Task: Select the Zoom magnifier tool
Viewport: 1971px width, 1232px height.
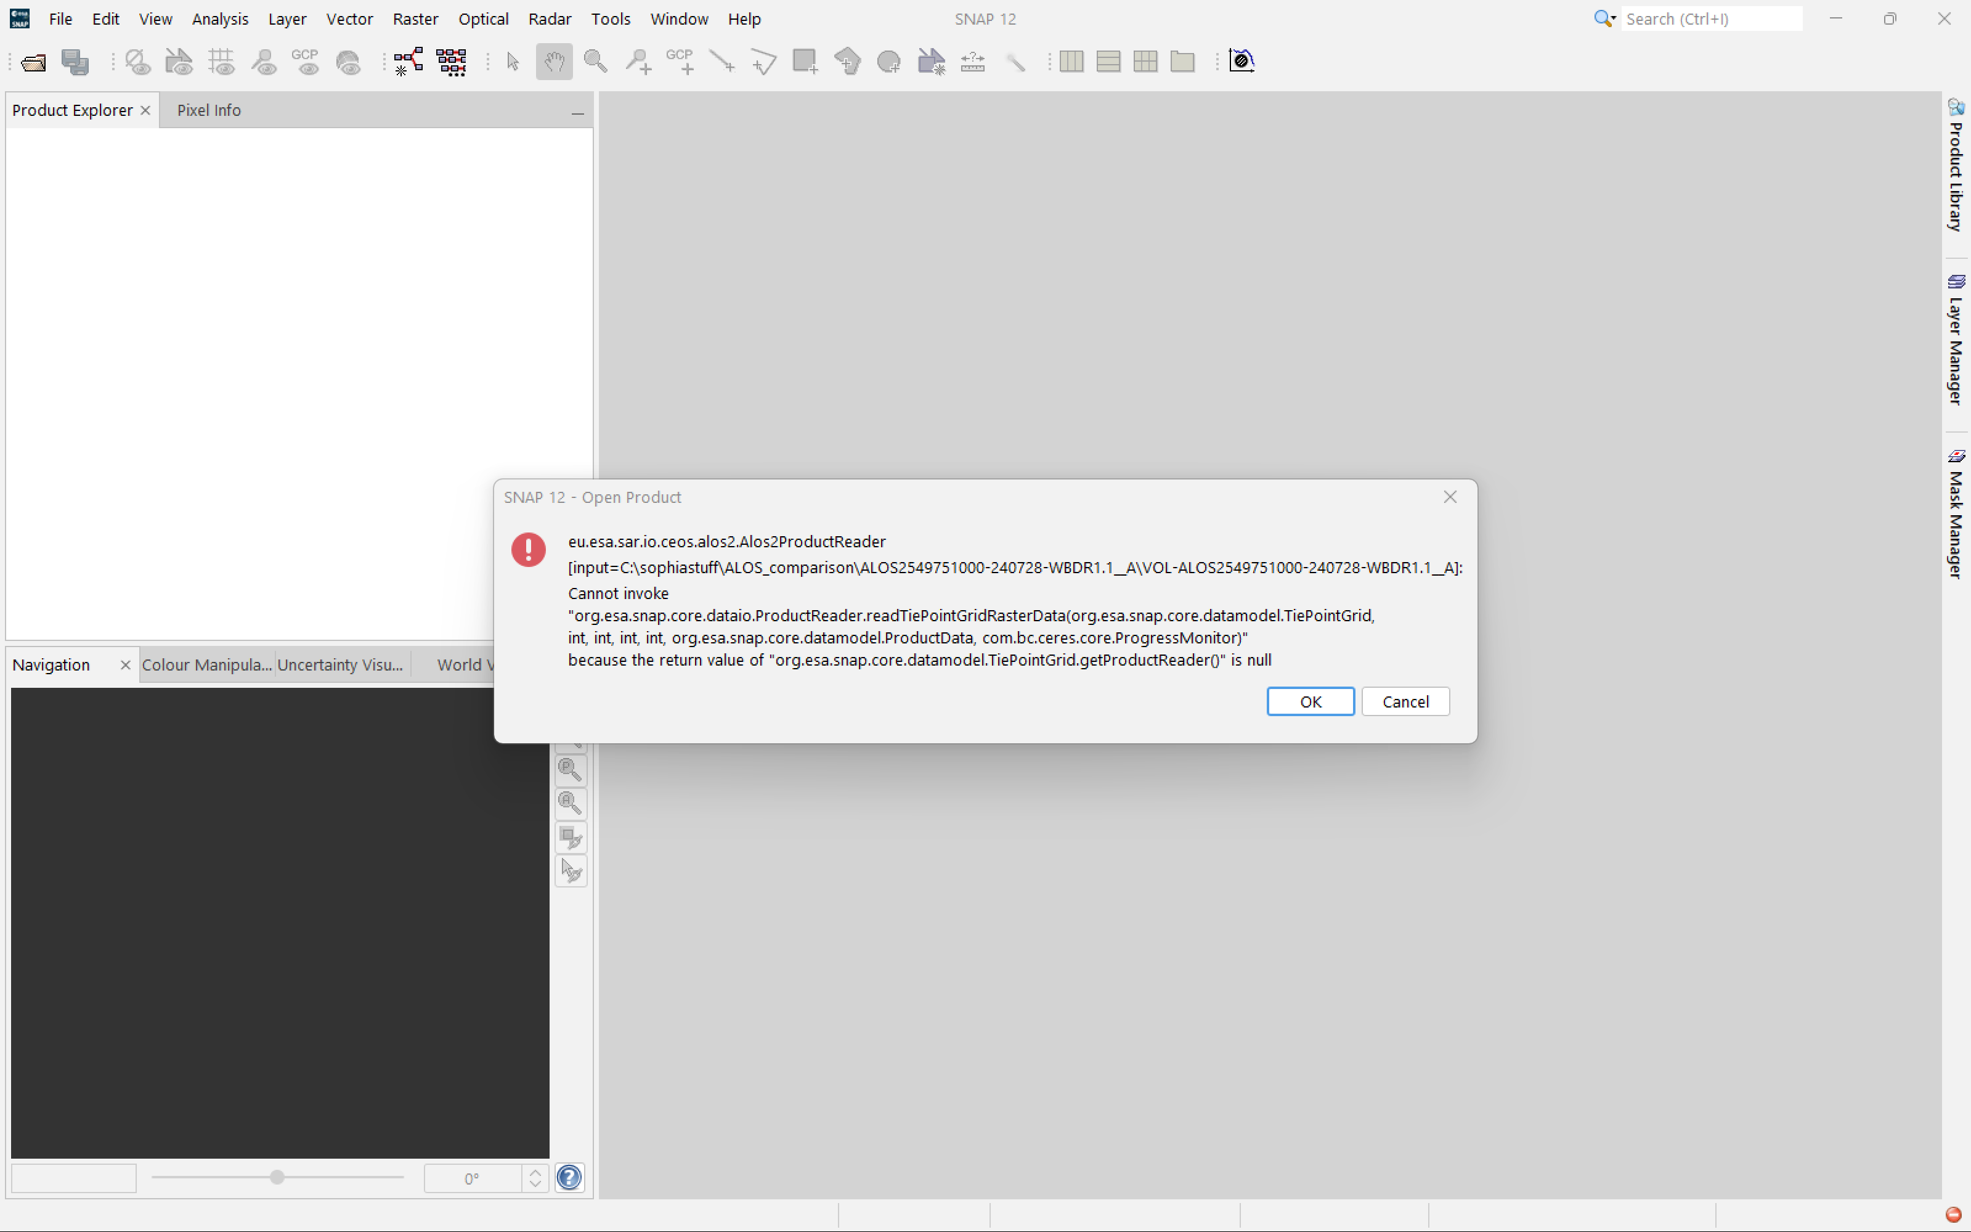Action: (x=595, y=62)
